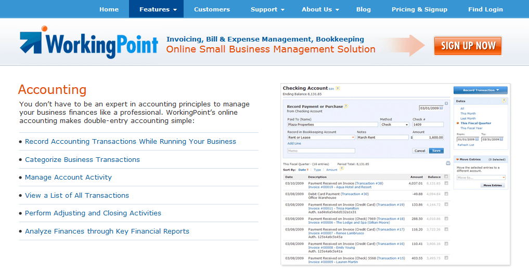The width and height of the screenshot is (529, 273).
Task: Expand the About Us navigation dropdown
Action: 320,9
